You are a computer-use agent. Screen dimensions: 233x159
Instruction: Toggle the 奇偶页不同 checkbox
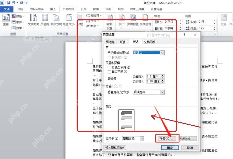pyautogui.click(x=109, y=68)
